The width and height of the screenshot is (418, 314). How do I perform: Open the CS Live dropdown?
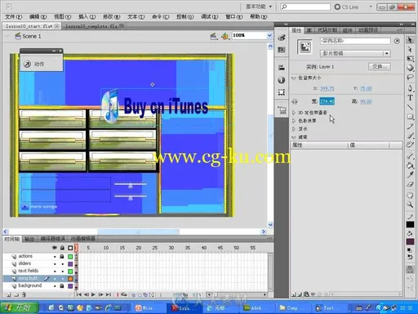click(371, 7)
